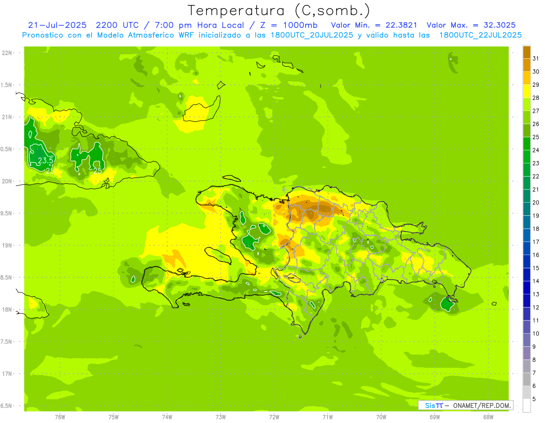Click the '71W' longitude axis label
Screen dimensions: 548x423
[327, 417]
